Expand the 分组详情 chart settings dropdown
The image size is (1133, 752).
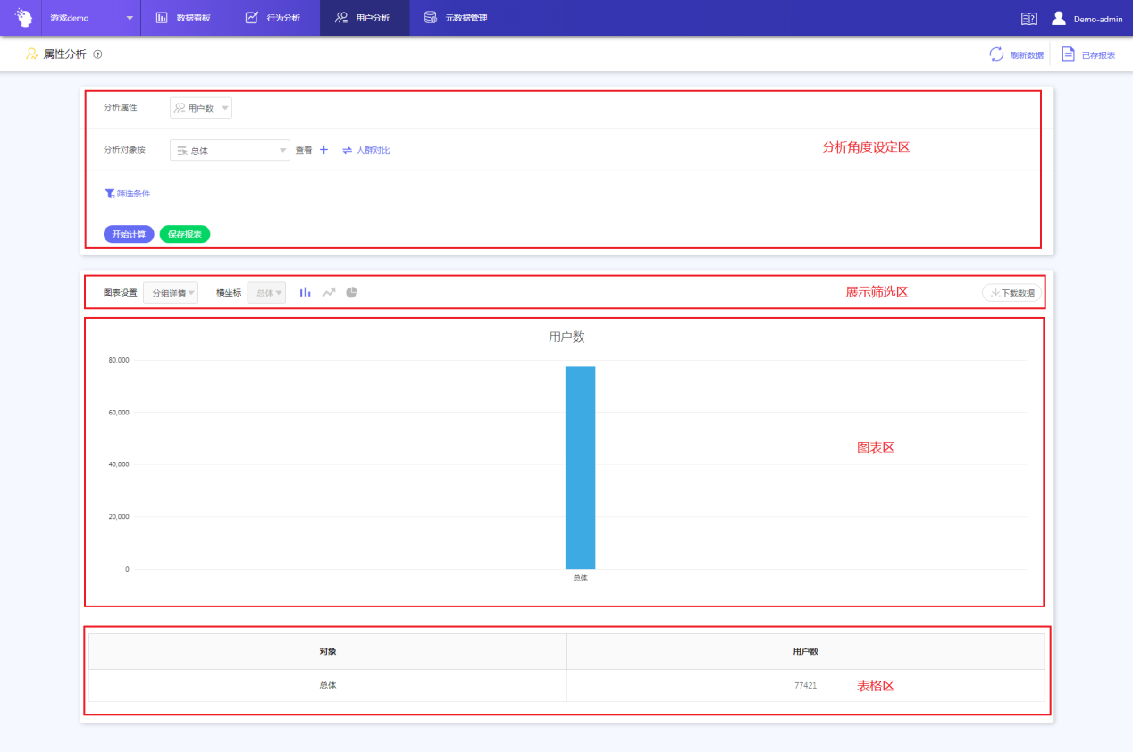[x=171, y=293]
